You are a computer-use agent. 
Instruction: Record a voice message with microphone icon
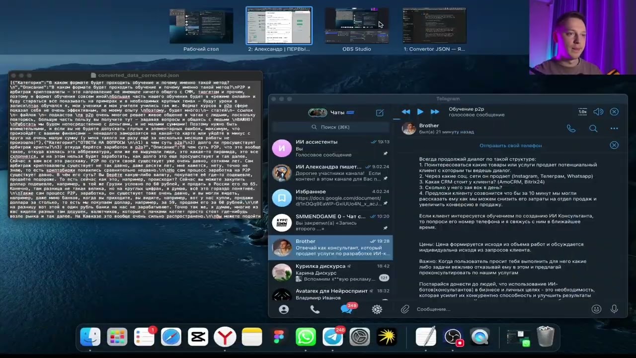614,309
